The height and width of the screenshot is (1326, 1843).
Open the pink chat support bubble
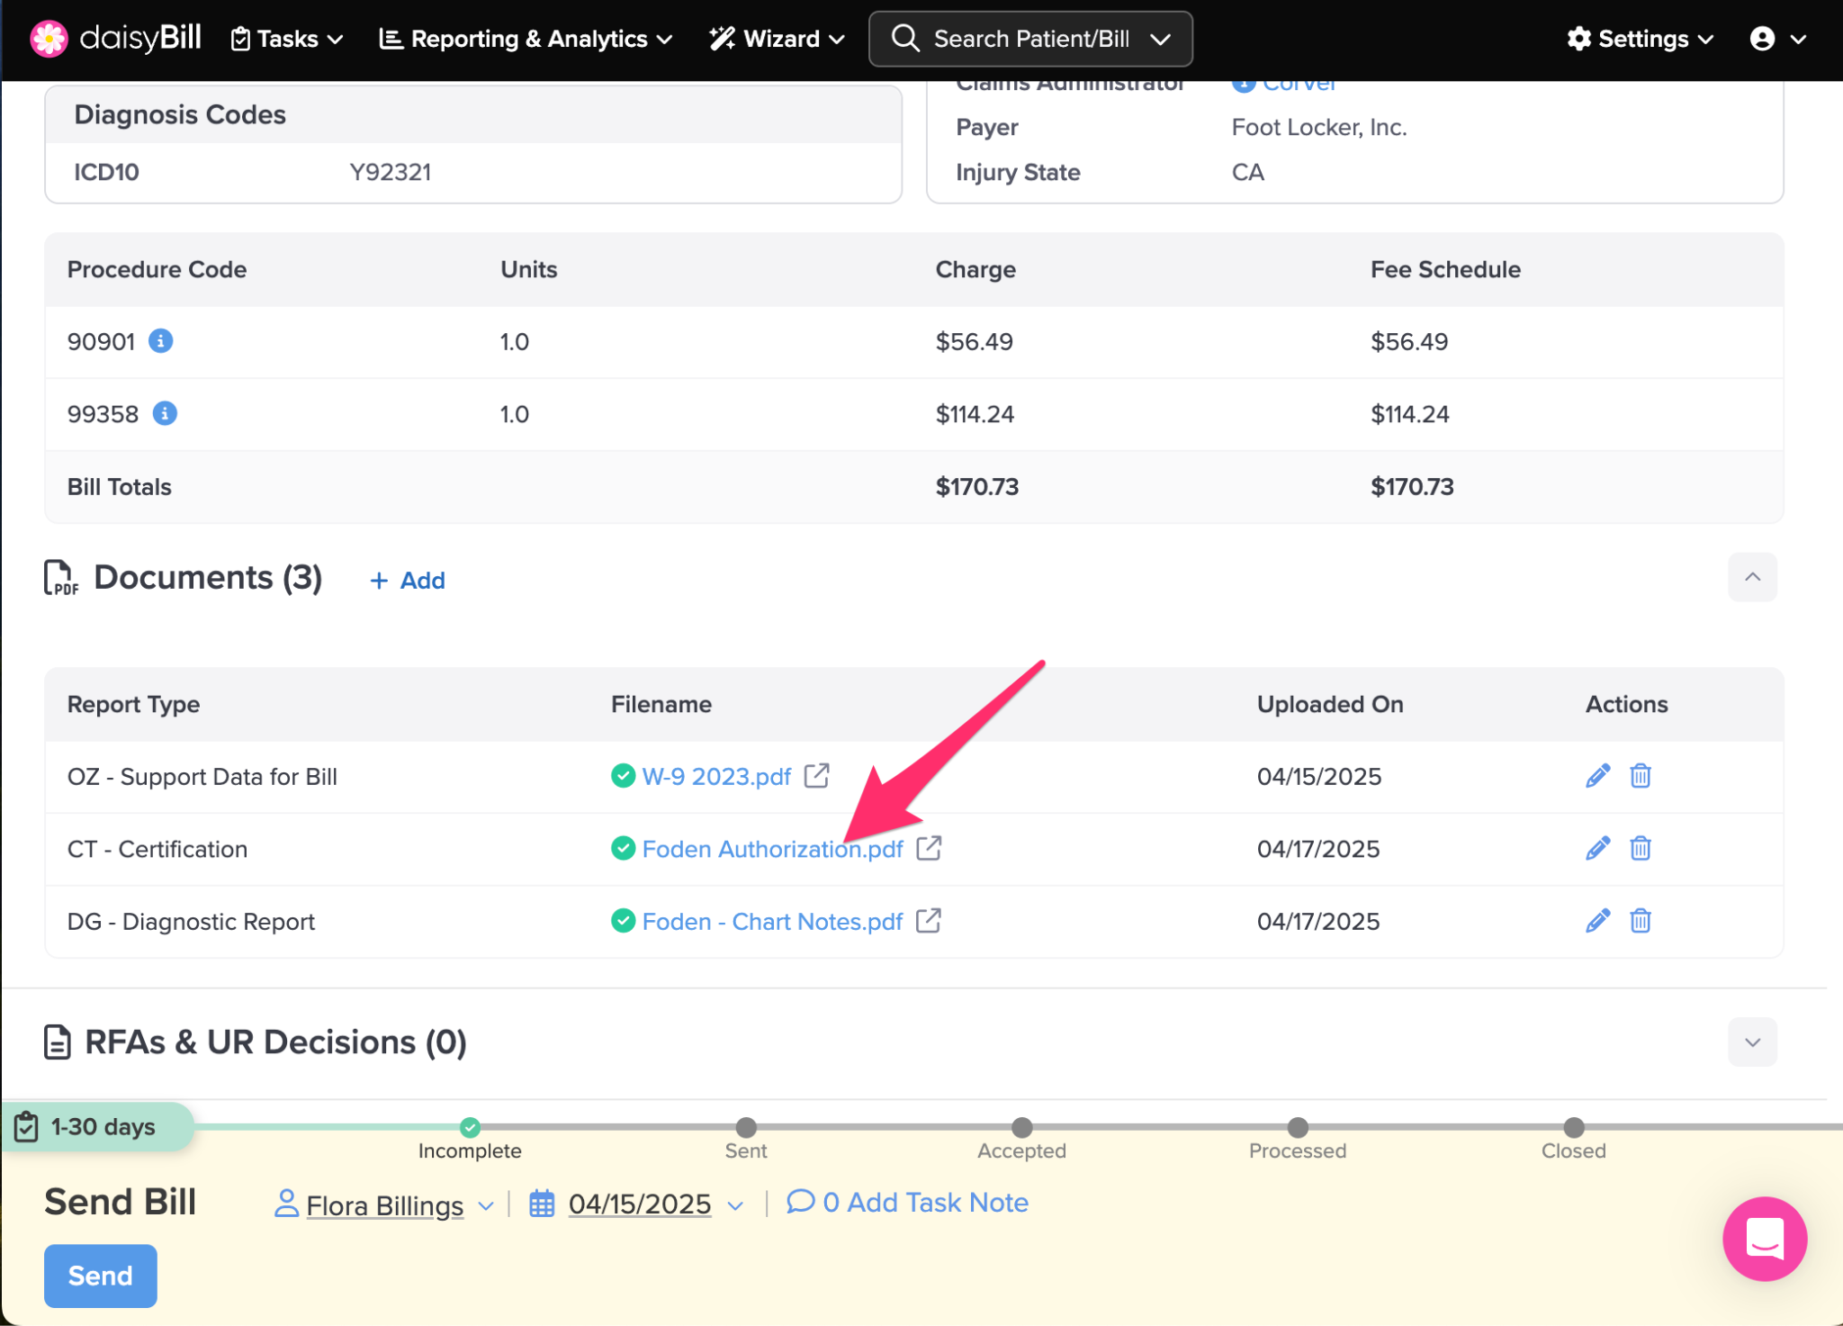(1764, 1239)
